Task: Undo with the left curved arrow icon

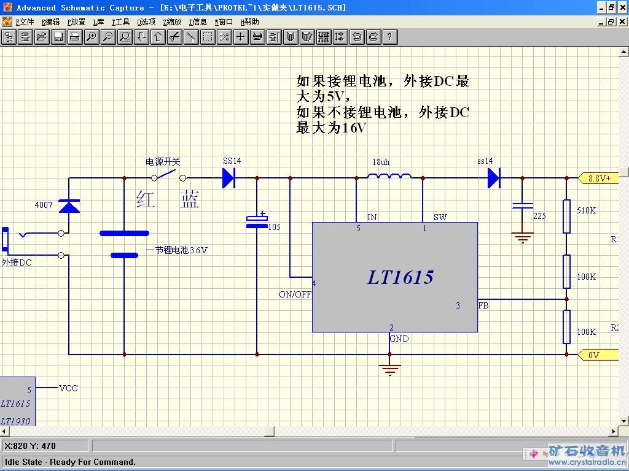Action: (x=357, y=37)
